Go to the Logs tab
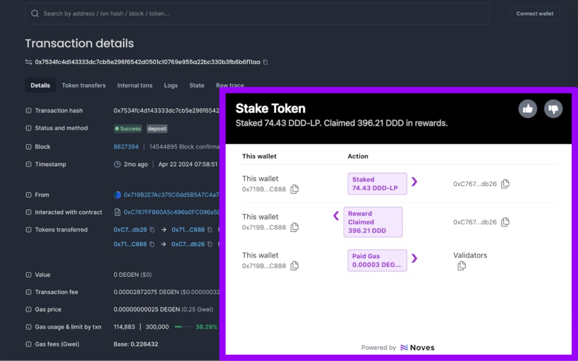The height and width of the screenshot is (361, 578). click(x=171, y=85)
